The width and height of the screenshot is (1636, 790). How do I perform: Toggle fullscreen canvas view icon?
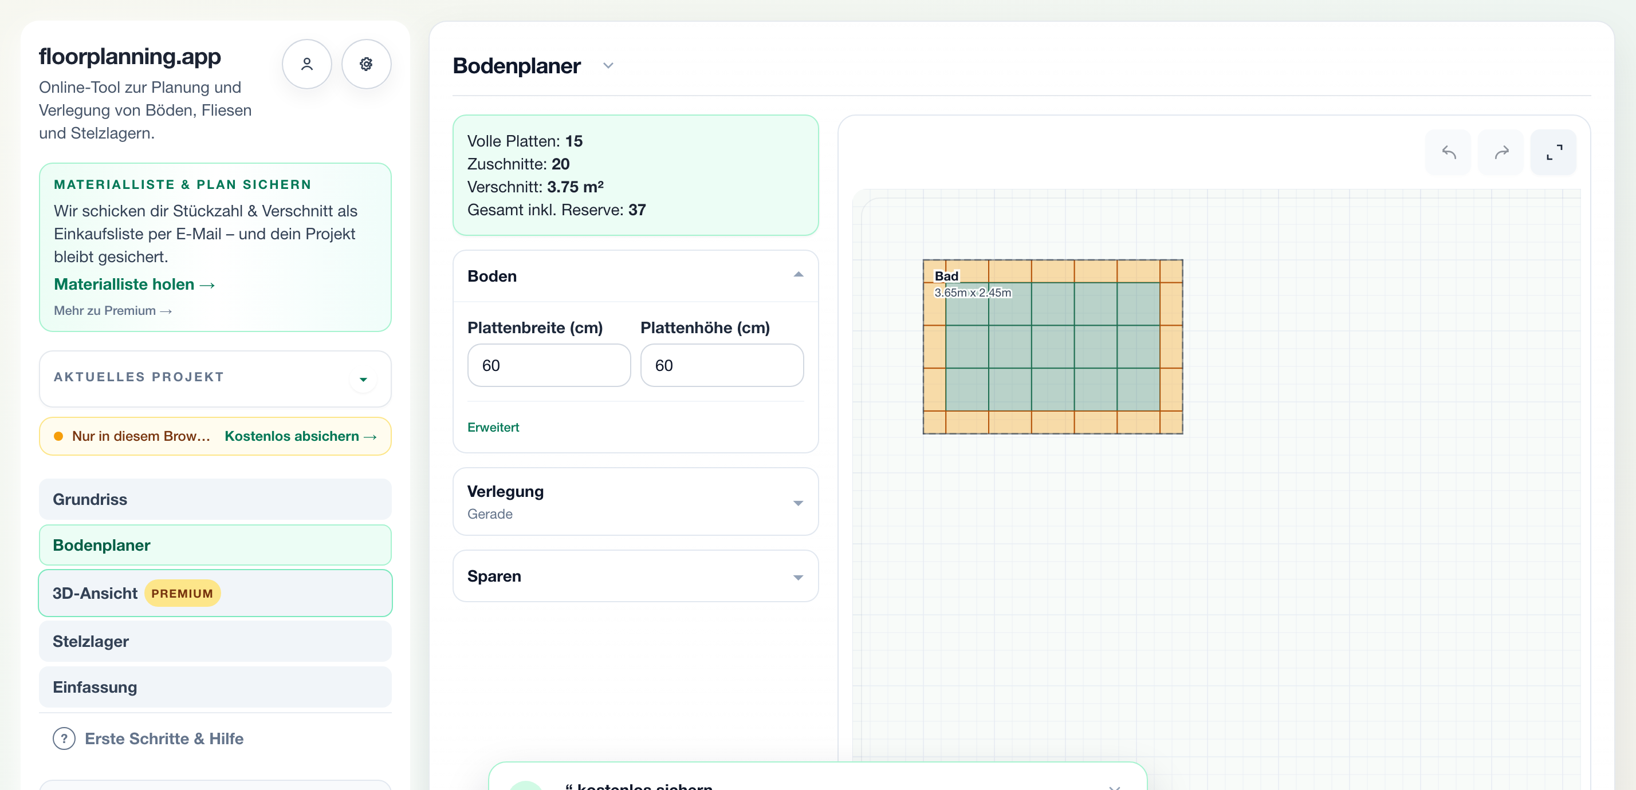pos(1554,152)
